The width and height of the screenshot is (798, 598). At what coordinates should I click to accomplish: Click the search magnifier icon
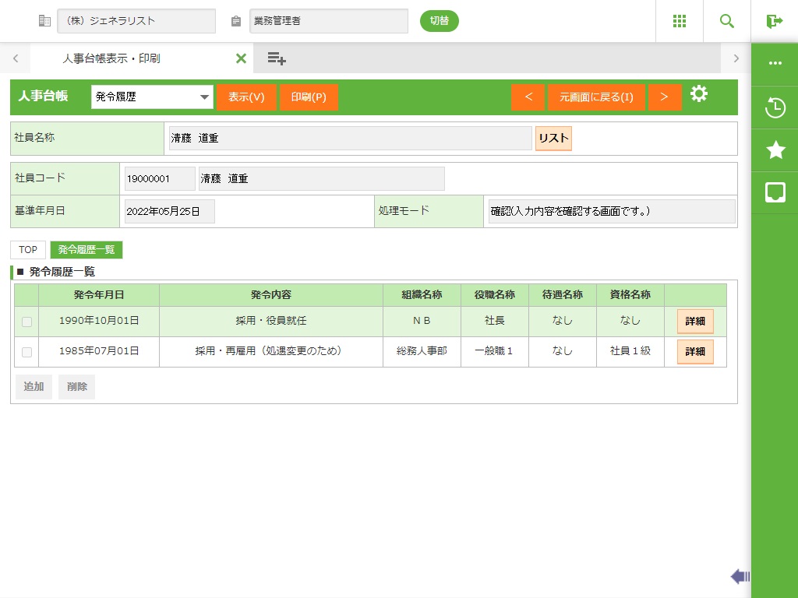click(x=726, y=21)
